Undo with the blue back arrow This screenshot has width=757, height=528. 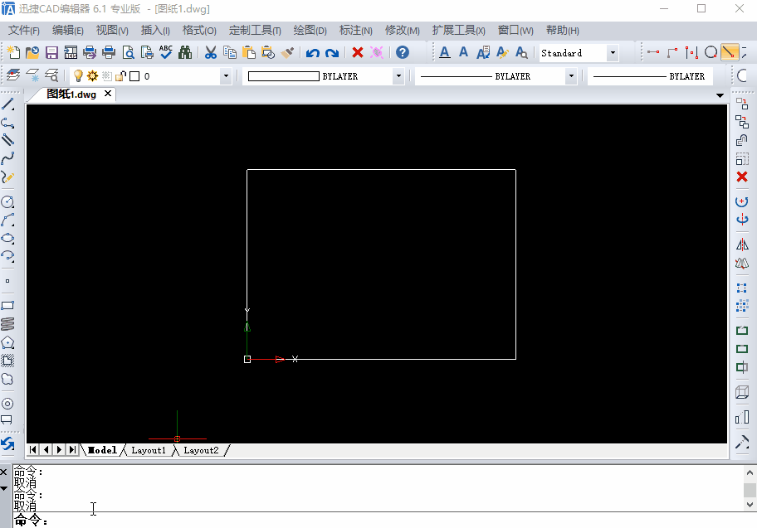(312, 52)
